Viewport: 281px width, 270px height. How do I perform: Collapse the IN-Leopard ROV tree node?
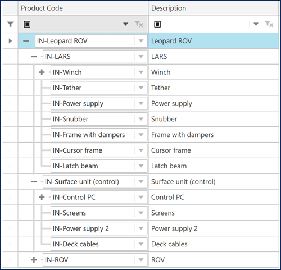pos(26,41)
